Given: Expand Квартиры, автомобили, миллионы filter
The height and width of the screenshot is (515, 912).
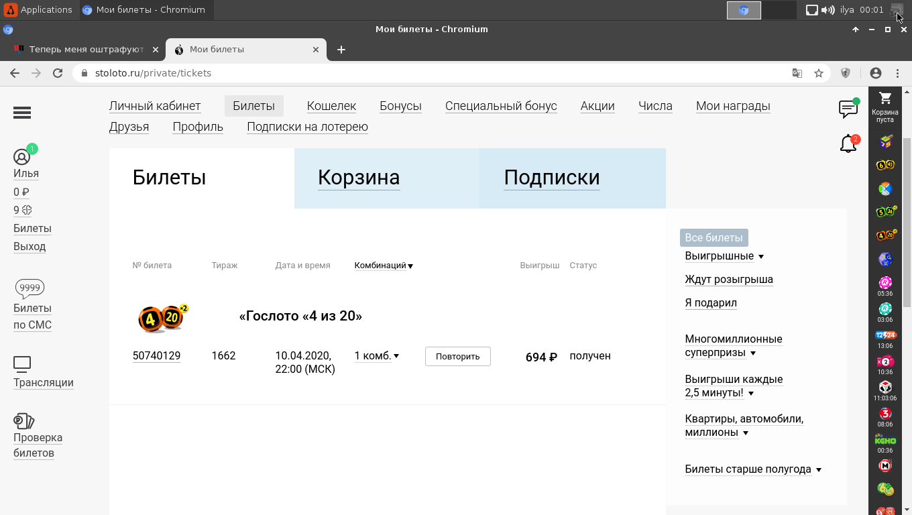Looking at the screenshot, I should click(x=744, y=426).
